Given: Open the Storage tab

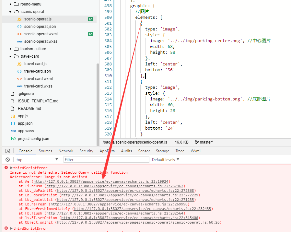Looking at the screenshot, I should [x=162, y=151].
